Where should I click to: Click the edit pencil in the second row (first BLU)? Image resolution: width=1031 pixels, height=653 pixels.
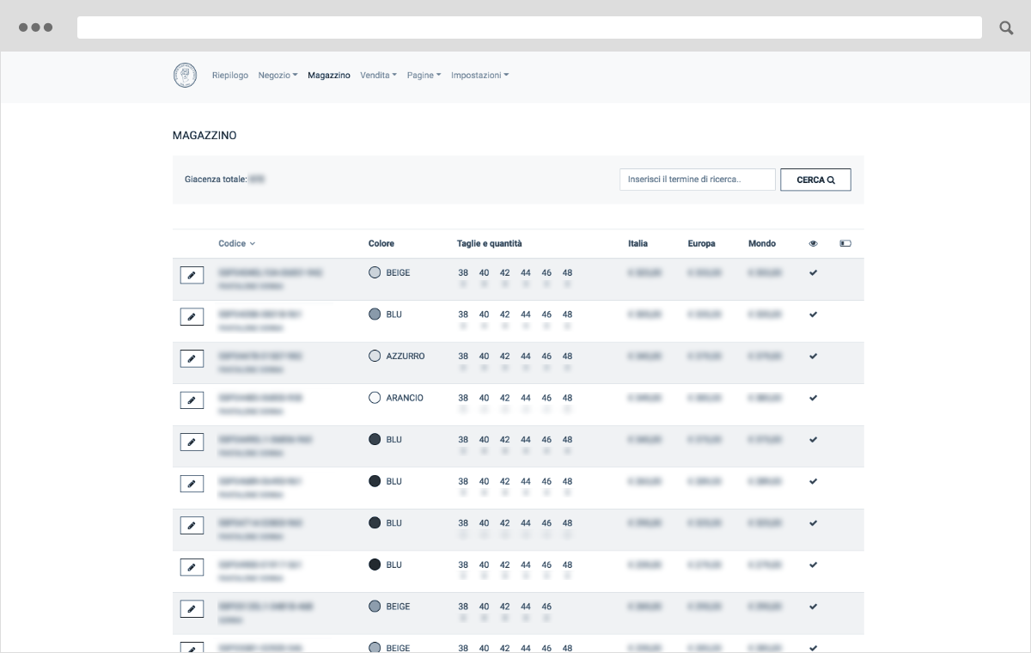[192, 317]
